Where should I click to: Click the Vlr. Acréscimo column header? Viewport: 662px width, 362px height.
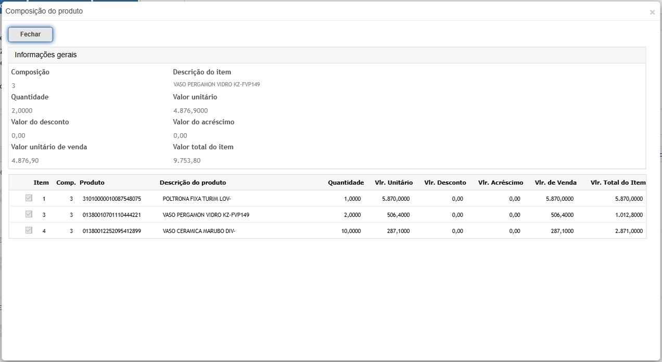pyautogui.click(x=501, y=183)
